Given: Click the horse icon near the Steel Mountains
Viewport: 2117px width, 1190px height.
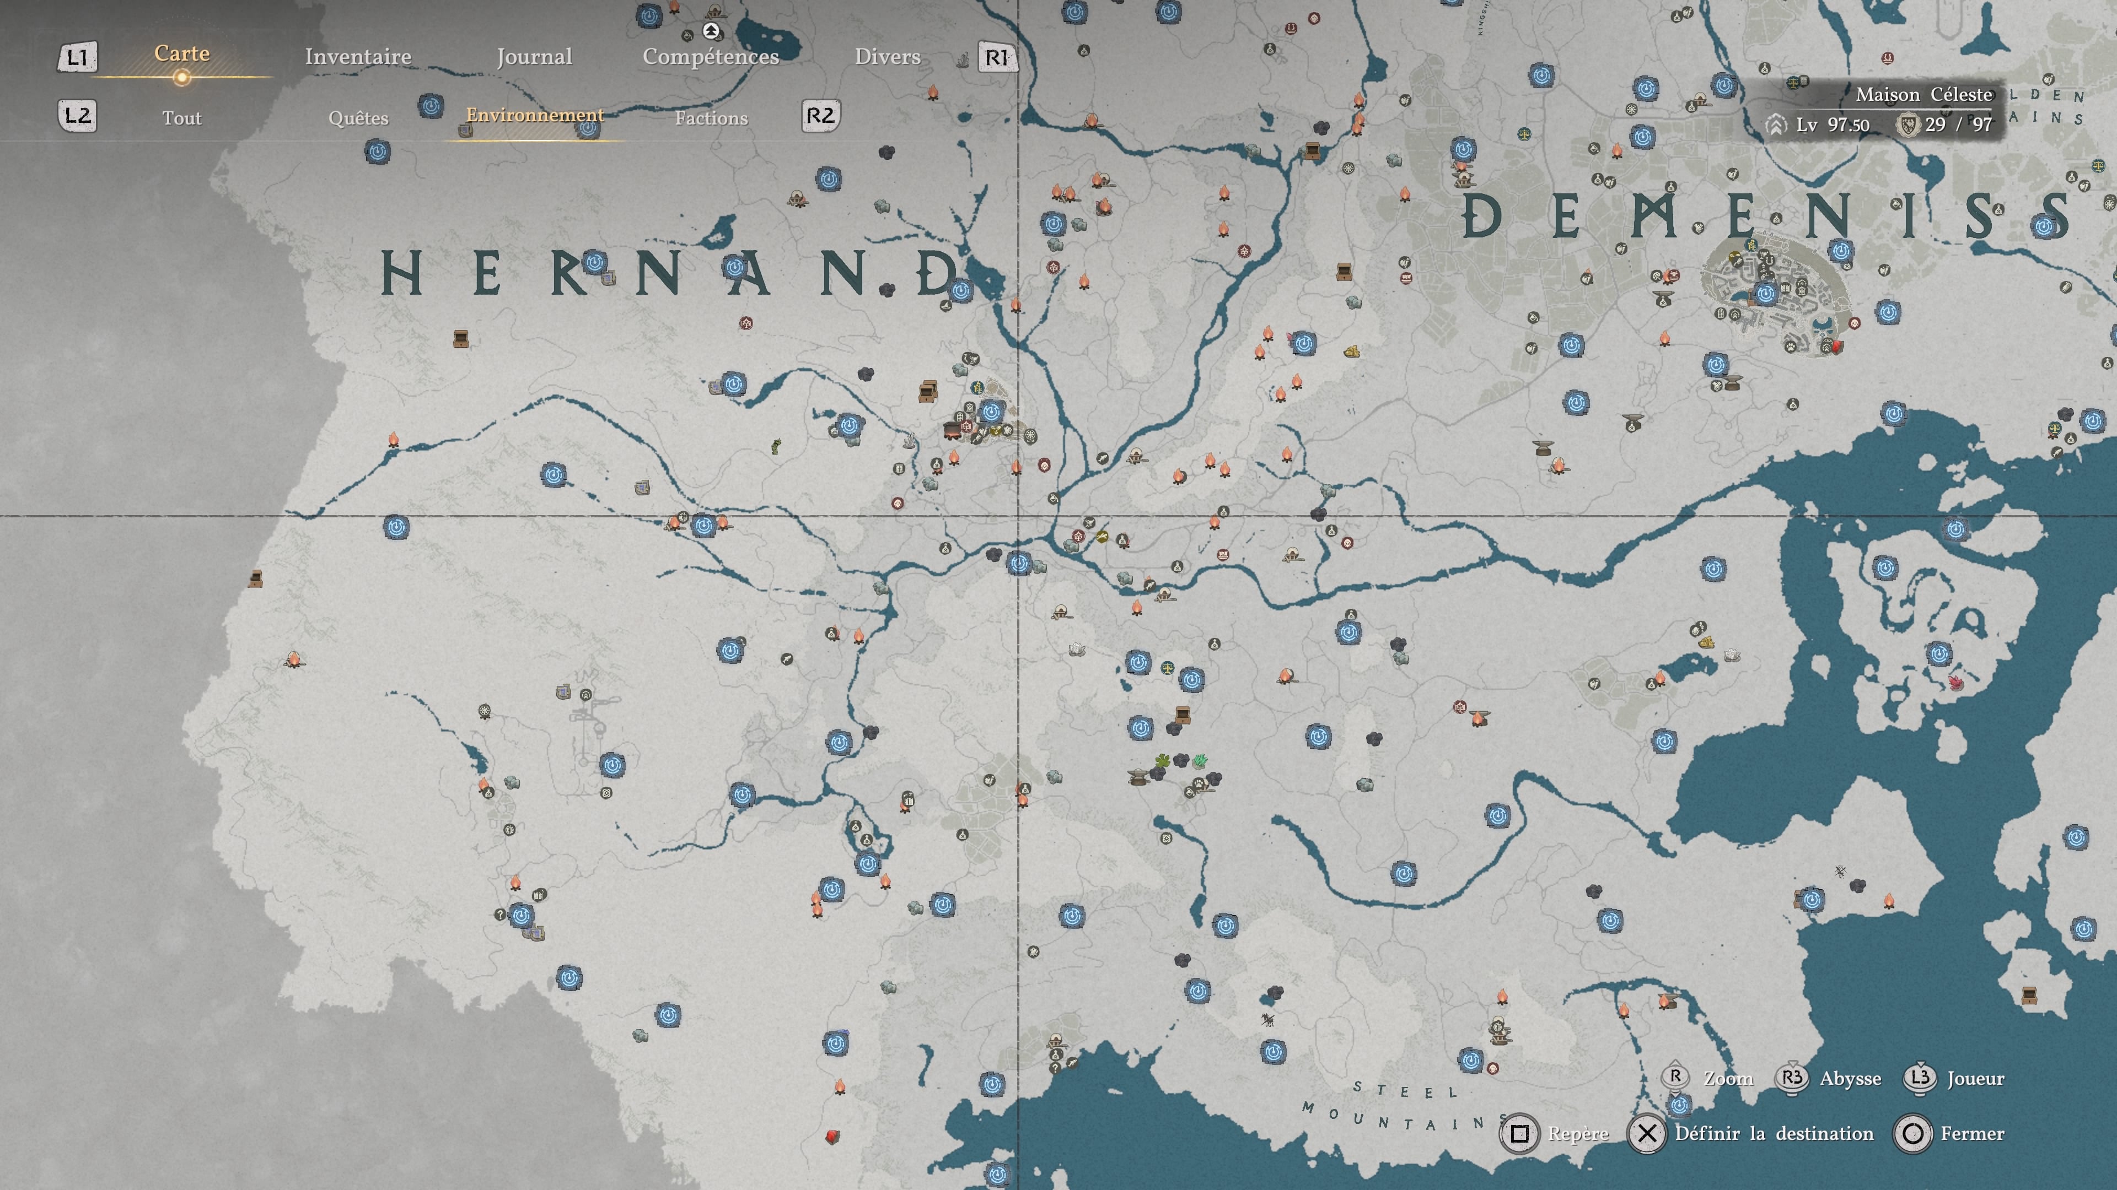Looking at the screenshot, I should point(1267,1021).
